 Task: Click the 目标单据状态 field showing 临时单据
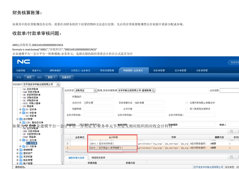click(149, 103)
